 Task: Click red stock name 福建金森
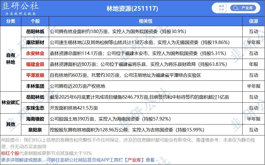(x=35, y=64)
